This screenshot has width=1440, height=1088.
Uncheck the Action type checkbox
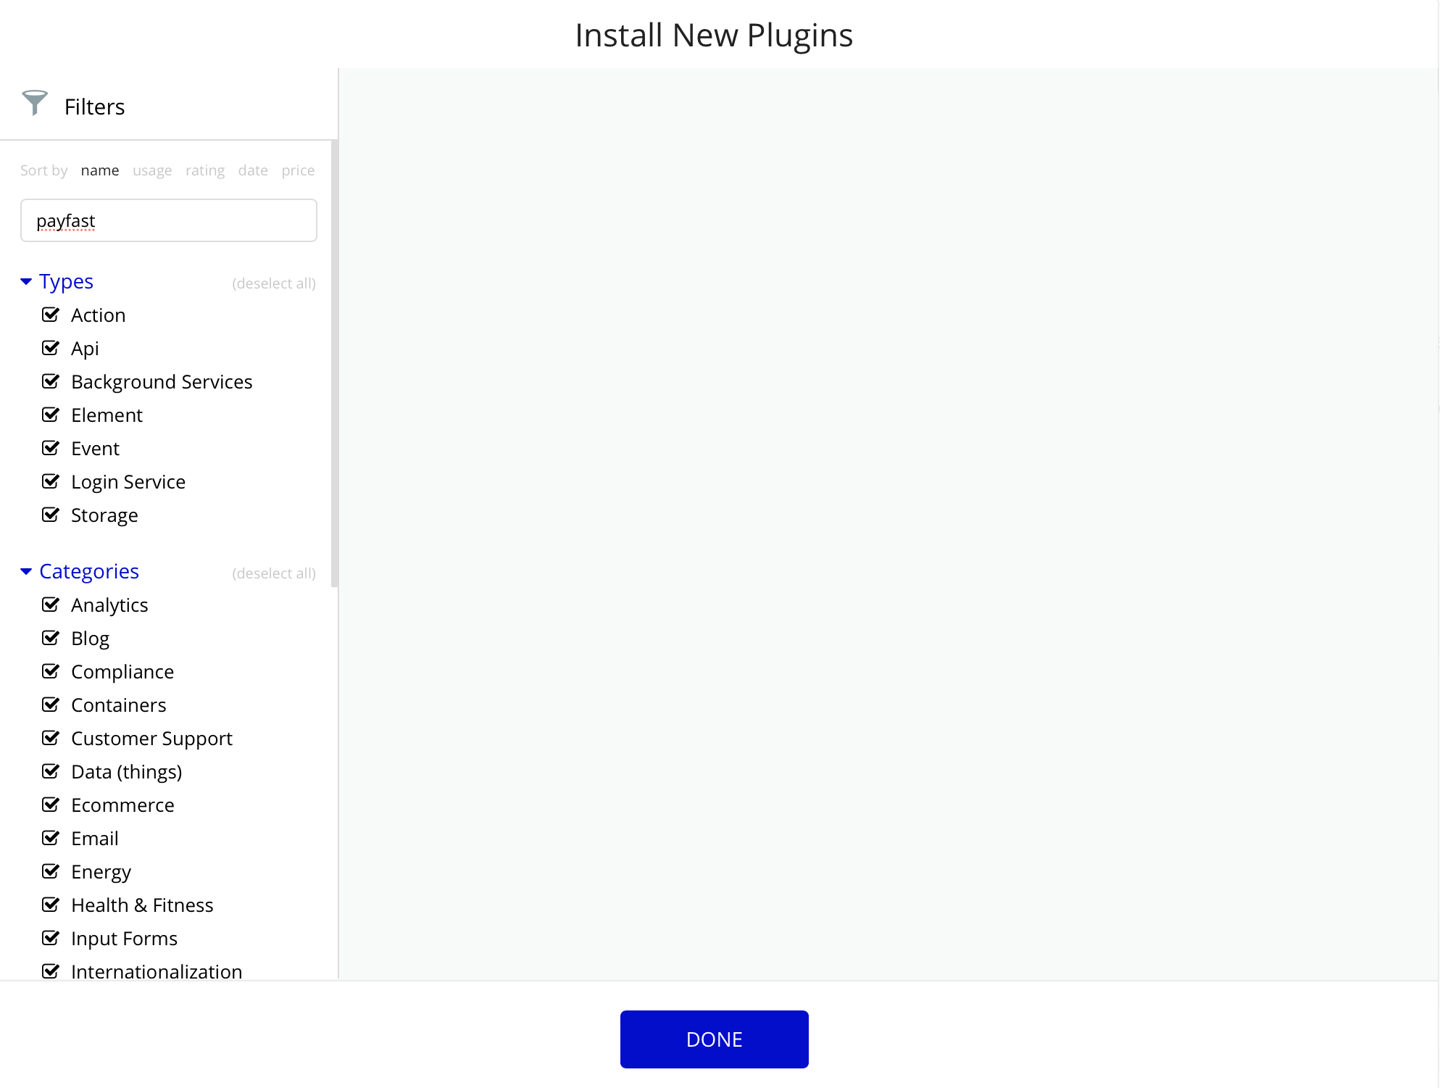coord(50,315)
